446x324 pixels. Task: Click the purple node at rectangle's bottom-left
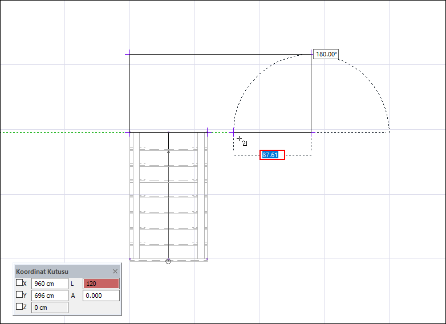pyautogui.click(x=130, y=132)
